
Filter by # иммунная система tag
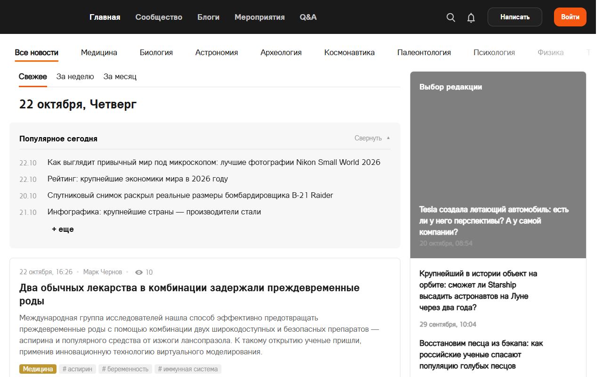point(188,369)
